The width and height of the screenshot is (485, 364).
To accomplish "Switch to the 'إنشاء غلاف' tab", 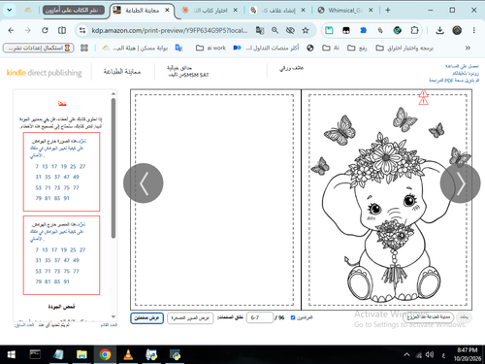I will tap(277, 11).
